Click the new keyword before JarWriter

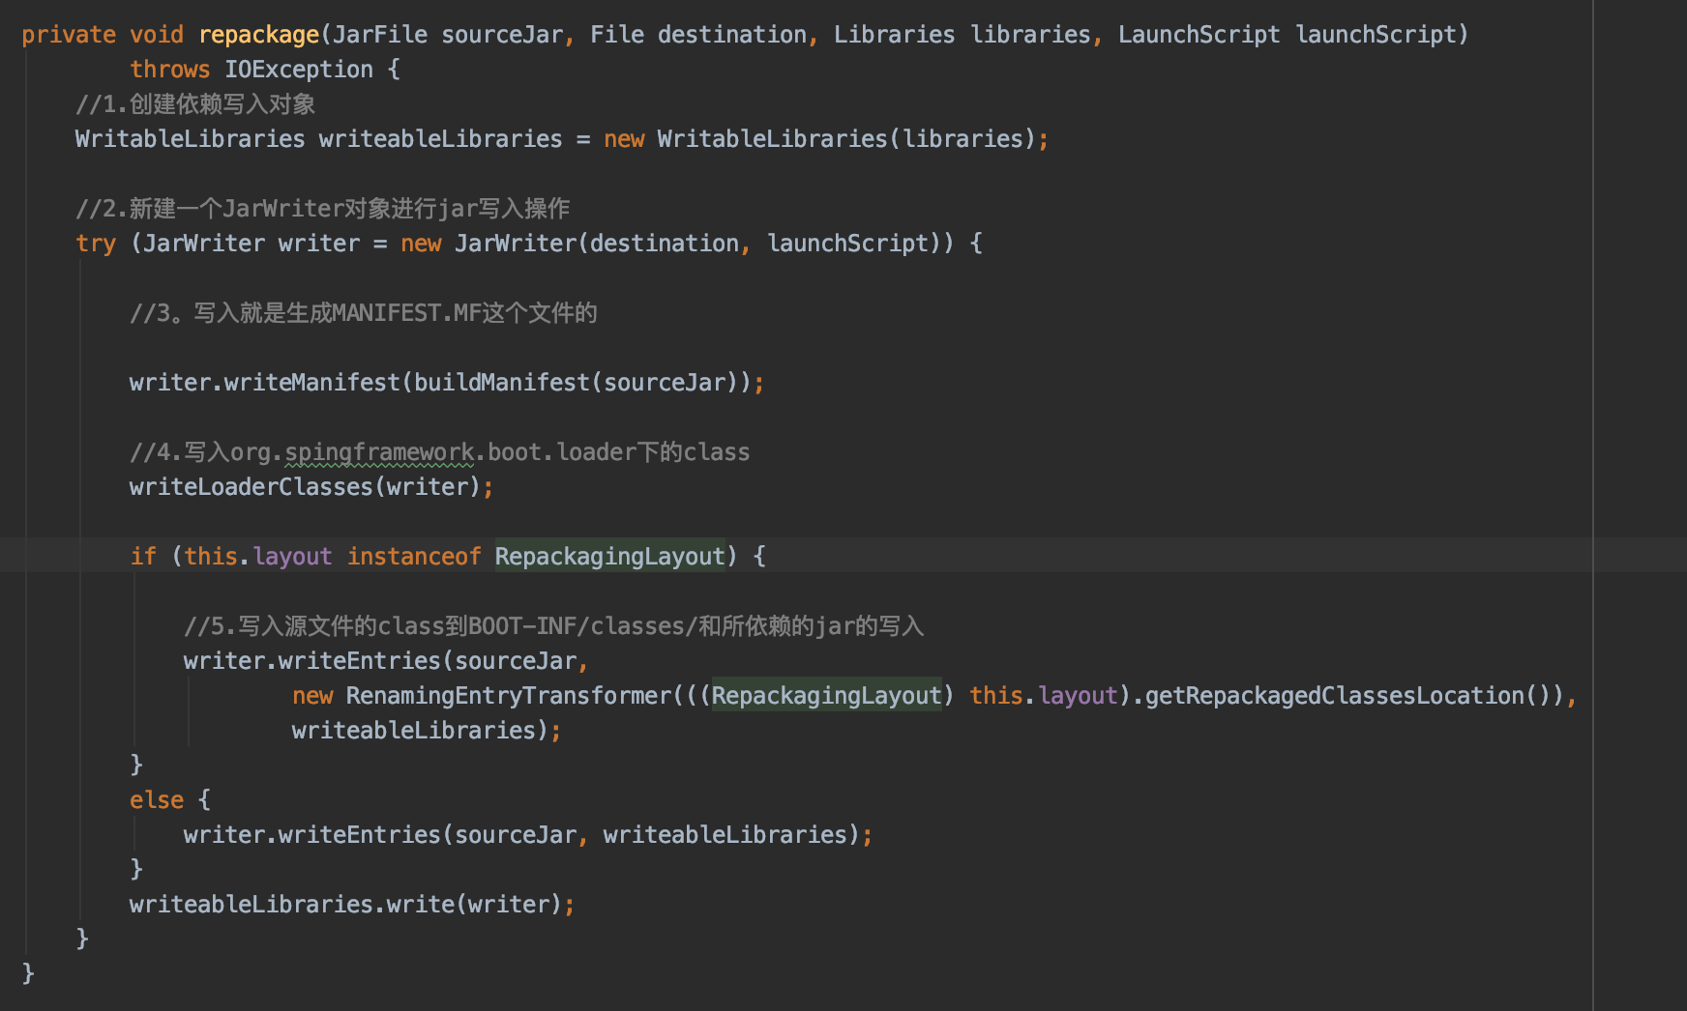(x=421, y=243)
